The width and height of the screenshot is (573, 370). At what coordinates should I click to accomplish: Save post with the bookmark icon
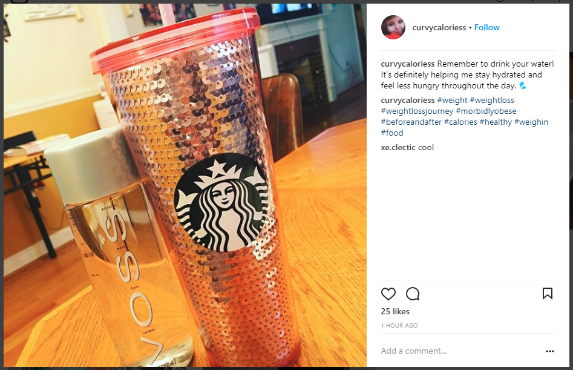click(548, 293)
